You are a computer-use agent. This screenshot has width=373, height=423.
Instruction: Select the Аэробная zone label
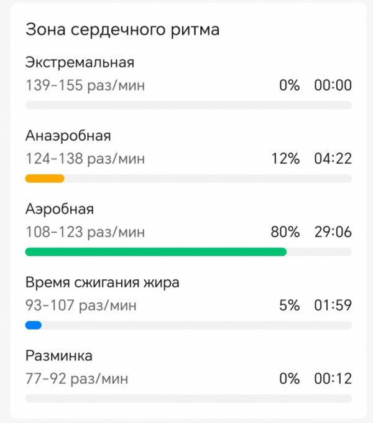60,209
